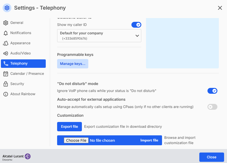The image size is (227, 163).
Task: Click the Import file button
Action: pyautogui.click(x=149, y=140)
